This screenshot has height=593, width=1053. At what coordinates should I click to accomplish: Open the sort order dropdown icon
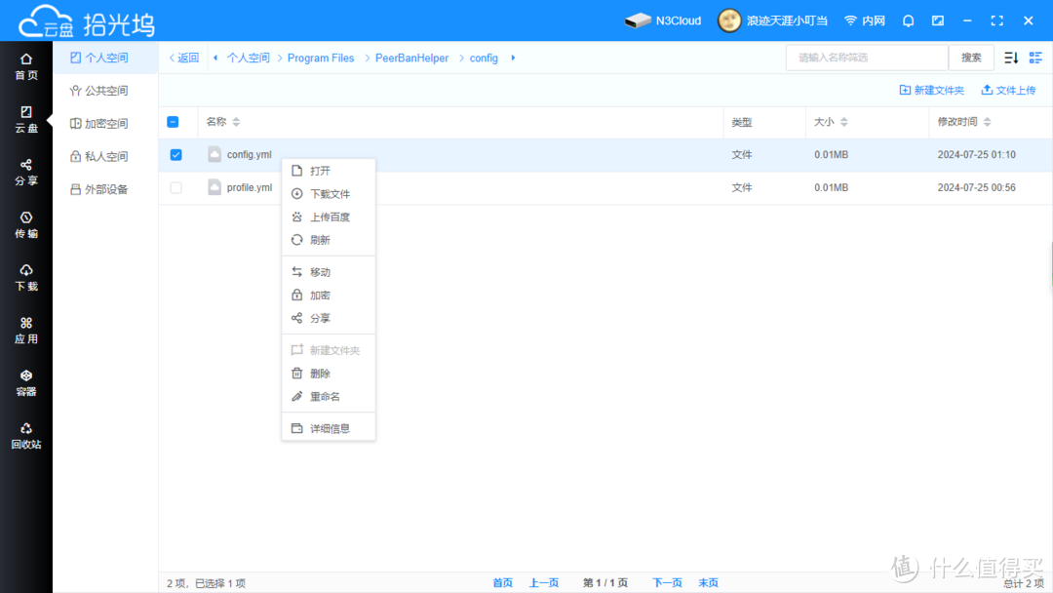coord(1010,58)
